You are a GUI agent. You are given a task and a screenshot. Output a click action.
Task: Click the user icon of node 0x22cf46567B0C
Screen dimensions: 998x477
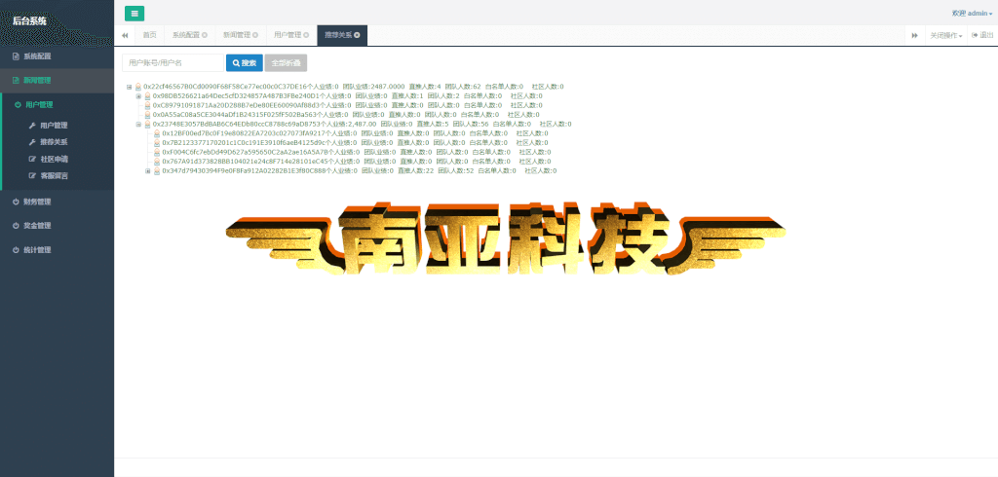pyautogui.click(x=138, y=87)
